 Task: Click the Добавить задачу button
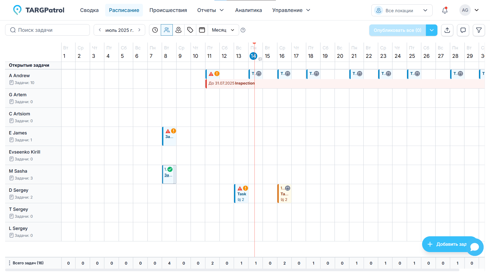tap(447, 244)
